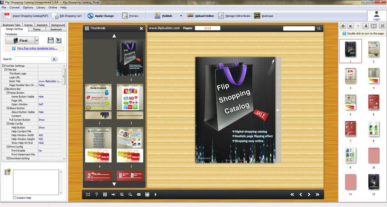Start auto flip play button
387x207 pixels.
coord(156,194)
